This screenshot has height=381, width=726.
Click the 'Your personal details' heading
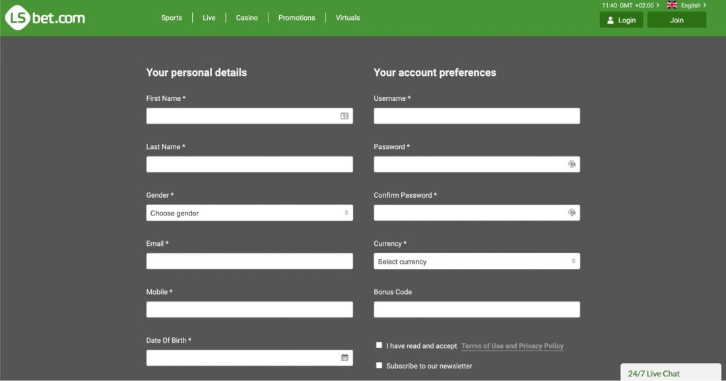pos(196,73)
